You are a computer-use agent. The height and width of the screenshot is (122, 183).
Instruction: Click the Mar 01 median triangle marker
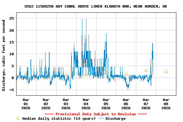[26, 73]
